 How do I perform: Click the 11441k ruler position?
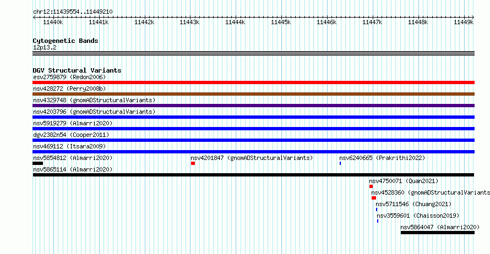pos(99,22)
